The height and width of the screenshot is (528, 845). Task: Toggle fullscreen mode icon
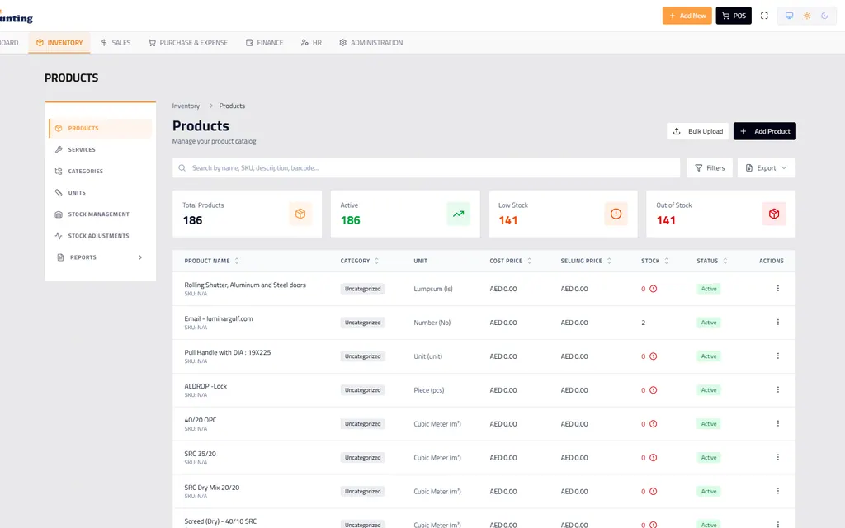tap(764, 16)
